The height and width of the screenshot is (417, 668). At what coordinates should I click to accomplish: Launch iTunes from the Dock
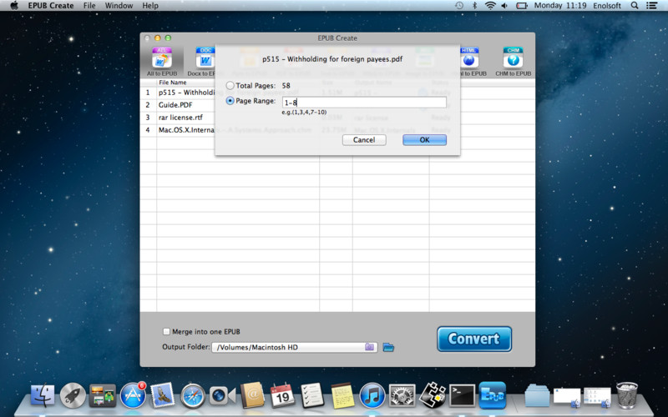(372, 394)
